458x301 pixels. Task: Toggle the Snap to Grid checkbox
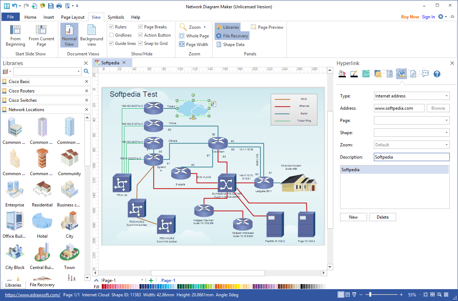141,44
